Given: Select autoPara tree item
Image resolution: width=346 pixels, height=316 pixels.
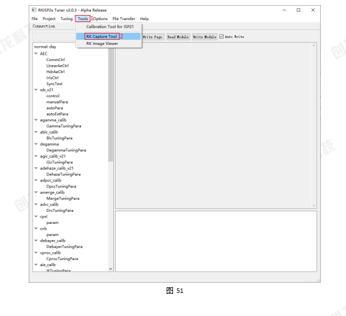Looking at the screenshot, I should pos(55,108).
